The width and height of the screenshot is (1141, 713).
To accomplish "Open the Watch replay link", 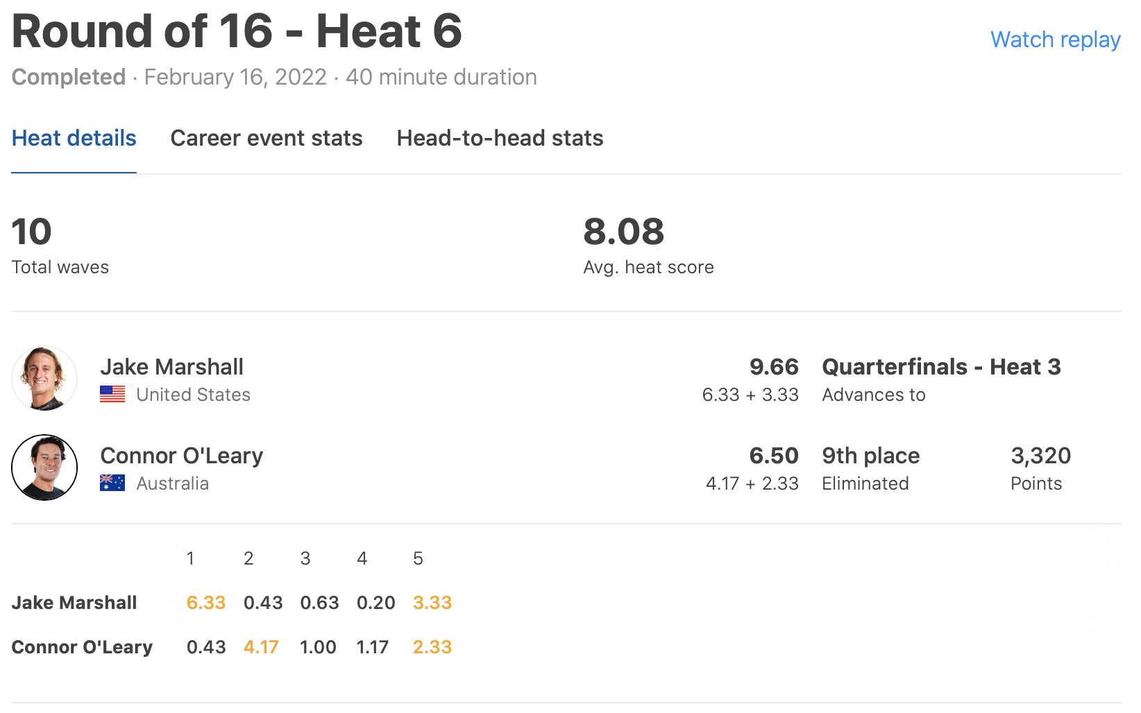I will 1055,40.
